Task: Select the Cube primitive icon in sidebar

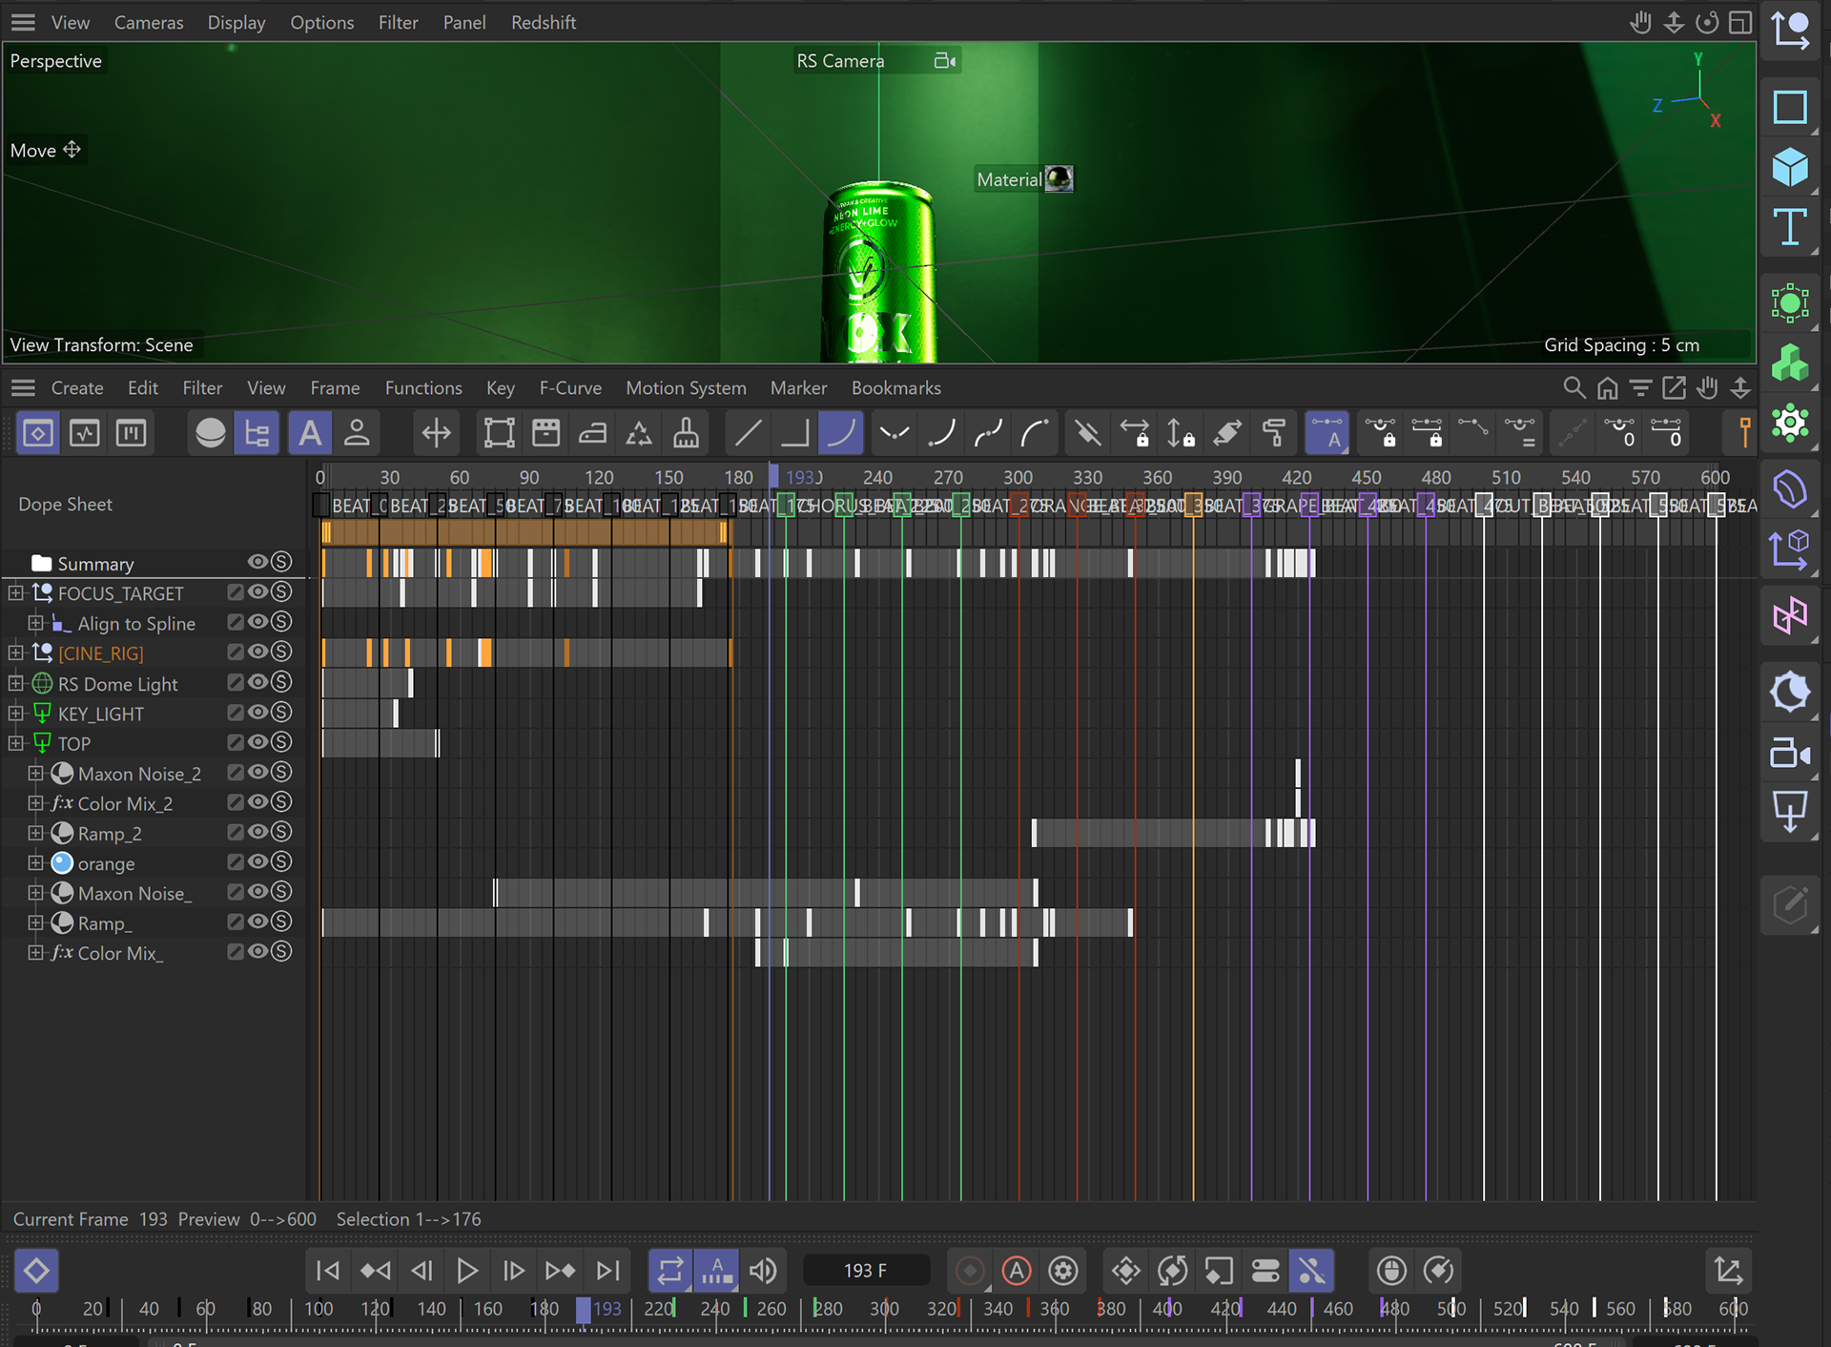Action: click(x=1790, y=167)
